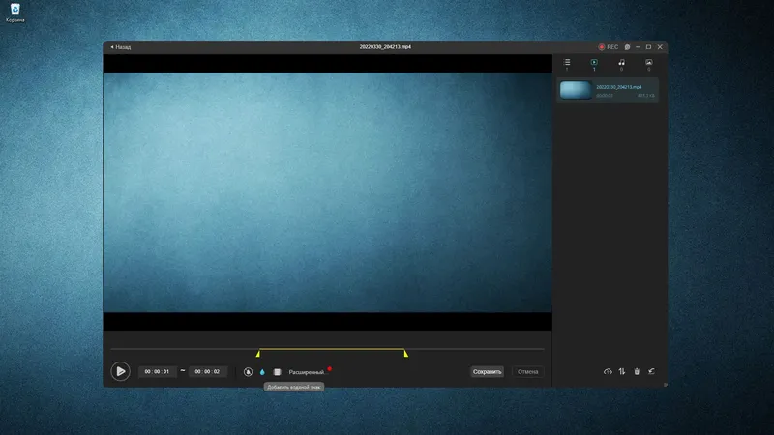Click the sort arrows icon at panel bottom

pyautogui.click(x=622, y=371)
